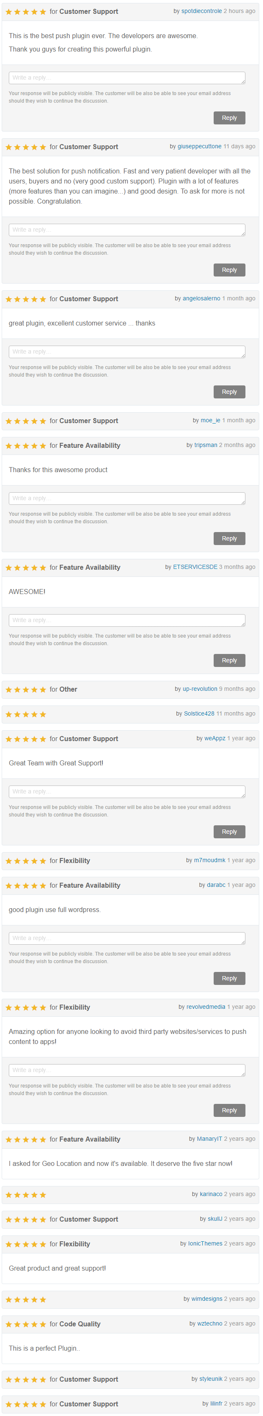
Task: Visit angelosalerno's profile
Action: pos(201,298)
